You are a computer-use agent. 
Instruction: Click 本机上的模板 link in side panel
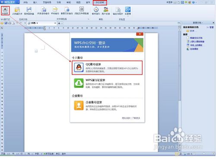click(x=196, y=45)
